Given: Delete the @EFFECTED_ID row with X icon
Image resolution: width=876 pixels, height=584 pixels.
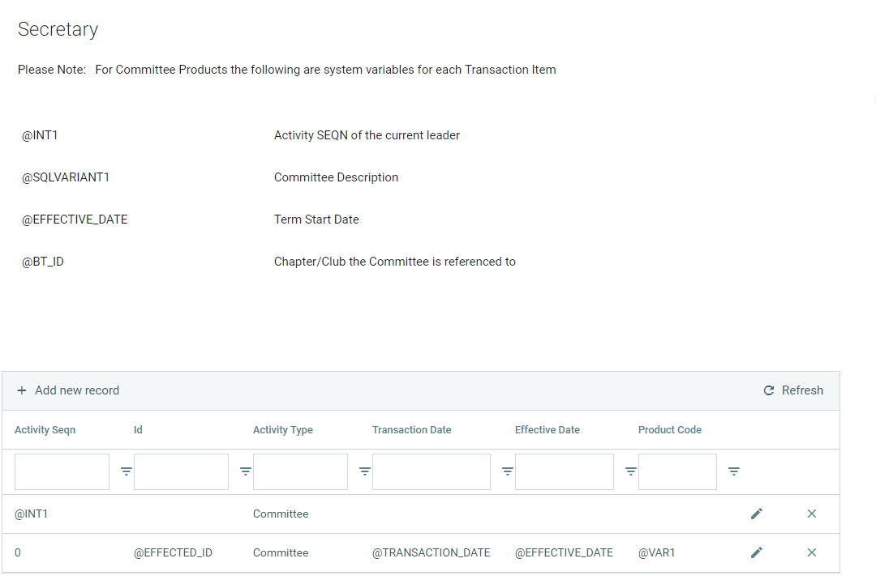Looking at the screenshot, I should click(811, 552).
